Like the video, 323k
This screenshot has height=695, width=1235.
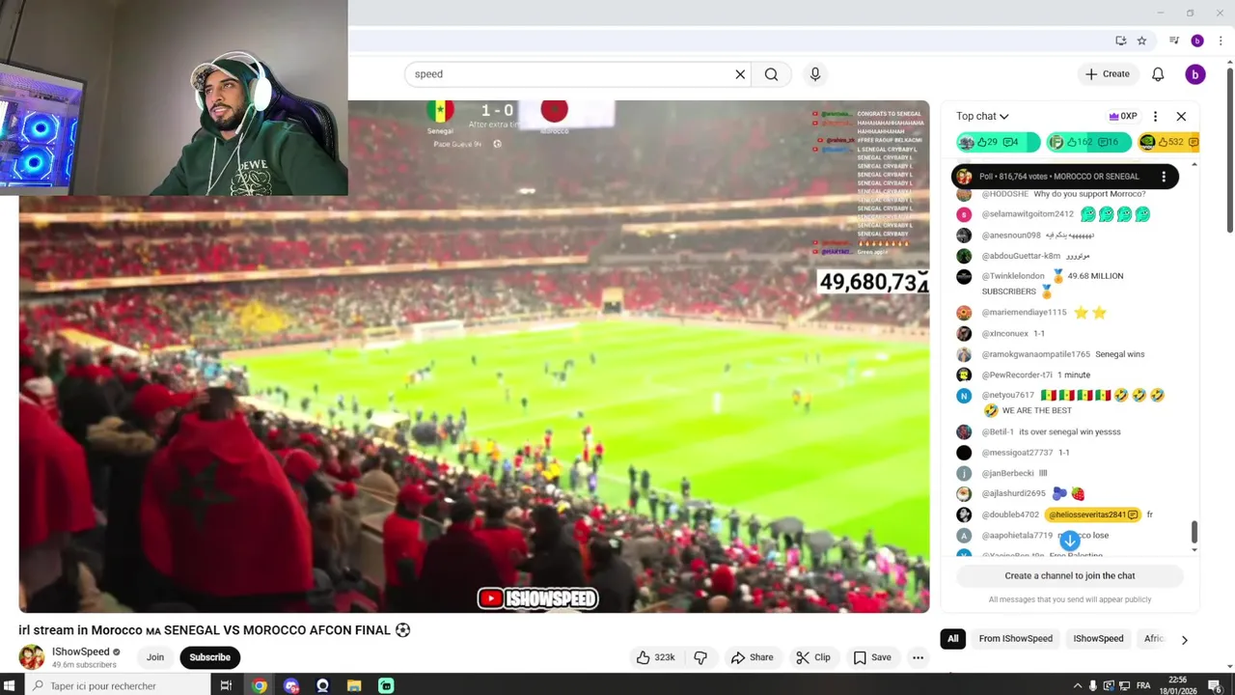point(655,657)
